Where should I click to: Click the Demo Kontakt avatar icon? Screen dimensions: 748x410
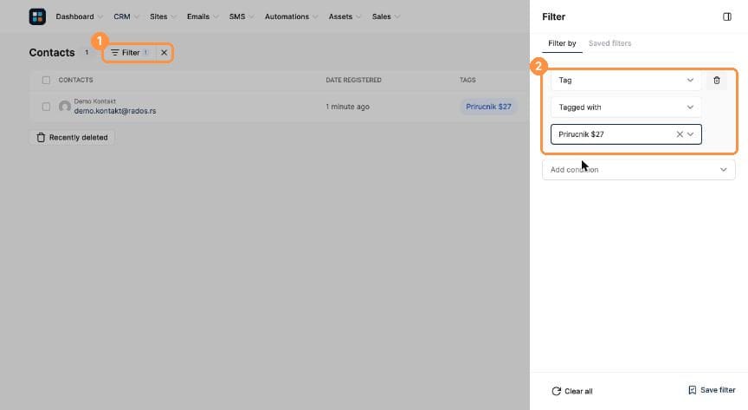click(64, 106)
